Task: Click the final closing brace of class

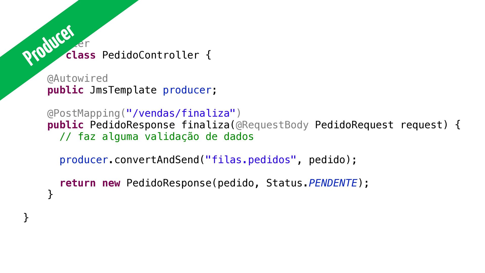Action: [x=26, y=217]
